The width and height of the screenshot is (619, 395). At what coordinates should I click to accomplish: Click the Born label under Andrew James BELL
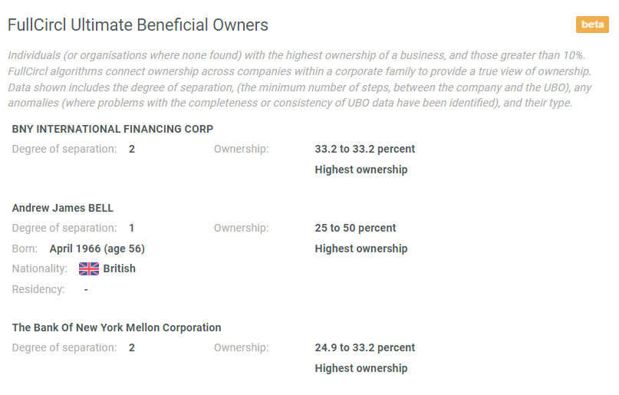tap(25, 249)
